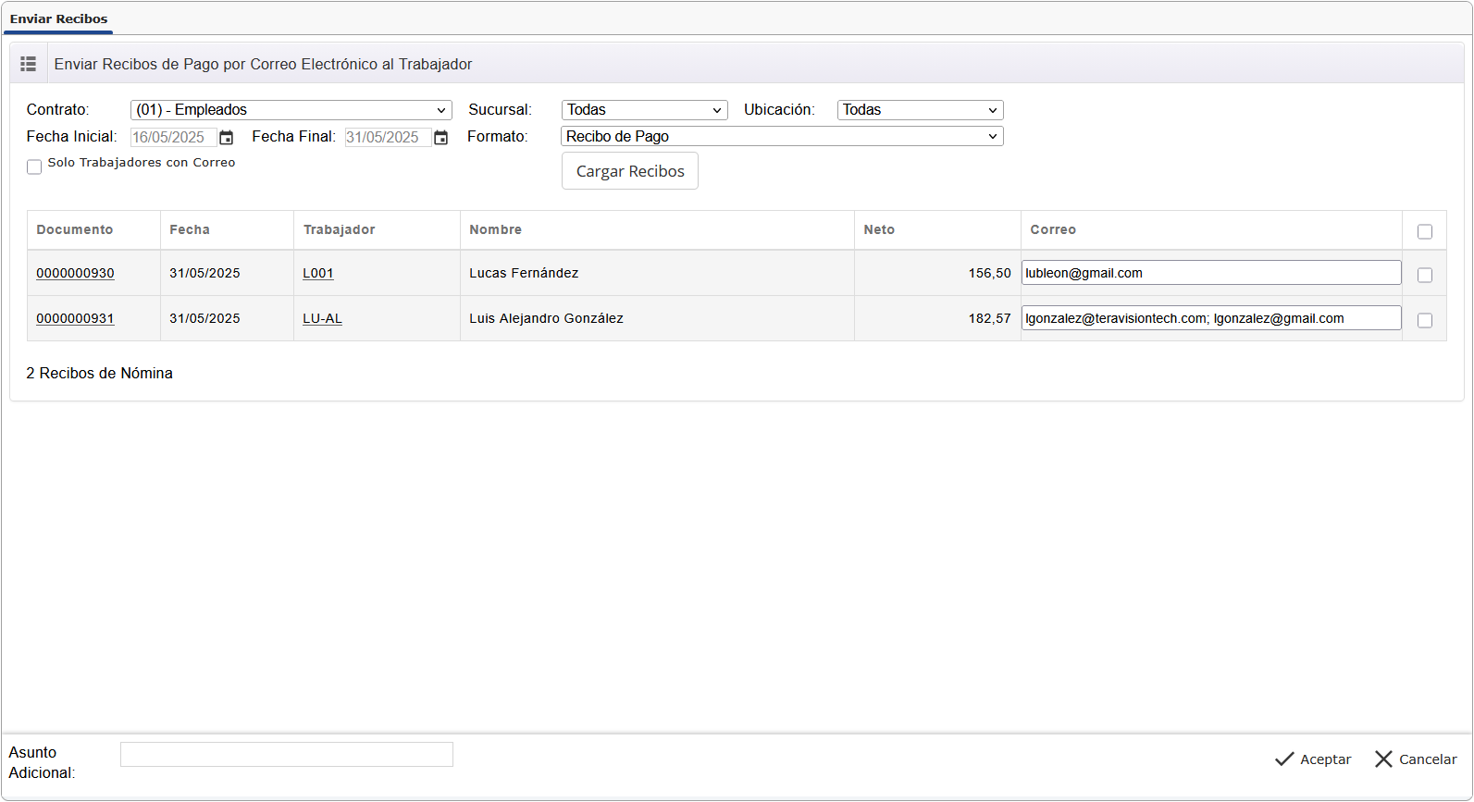
Task: Expand the Formato dropdown
Action: point(782,137)
